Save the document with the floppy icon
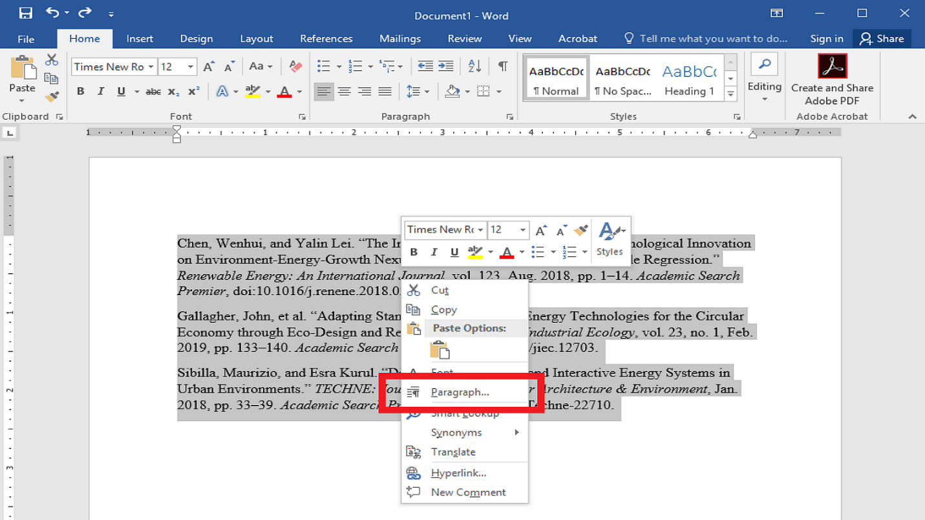 pyautogui.click(x=25, y=13)
